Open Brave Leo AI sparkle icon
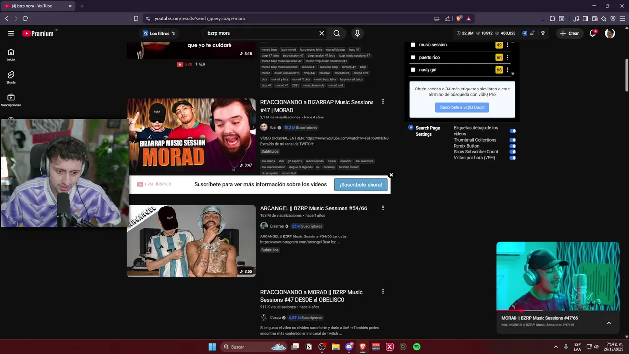The height and width of the screenshot is (354, 629). 604,19
